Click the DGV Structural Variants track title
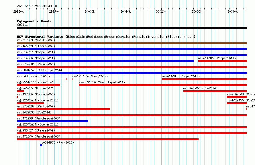Screen dimensions: 255x165 click(106, 37)
